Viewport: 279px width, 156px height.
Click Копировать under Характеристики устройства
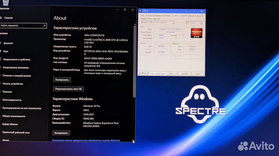pyautogui.click(x=62, y=80)
